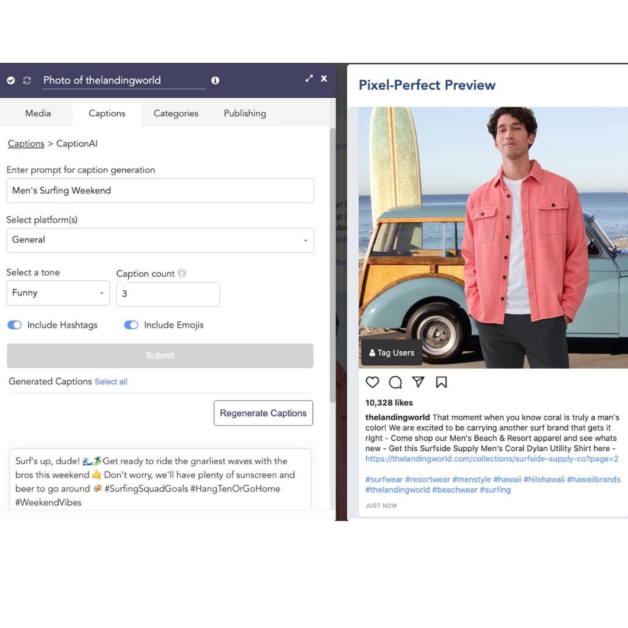Click the expand fullscreen arrows icon

click(309, 78)
